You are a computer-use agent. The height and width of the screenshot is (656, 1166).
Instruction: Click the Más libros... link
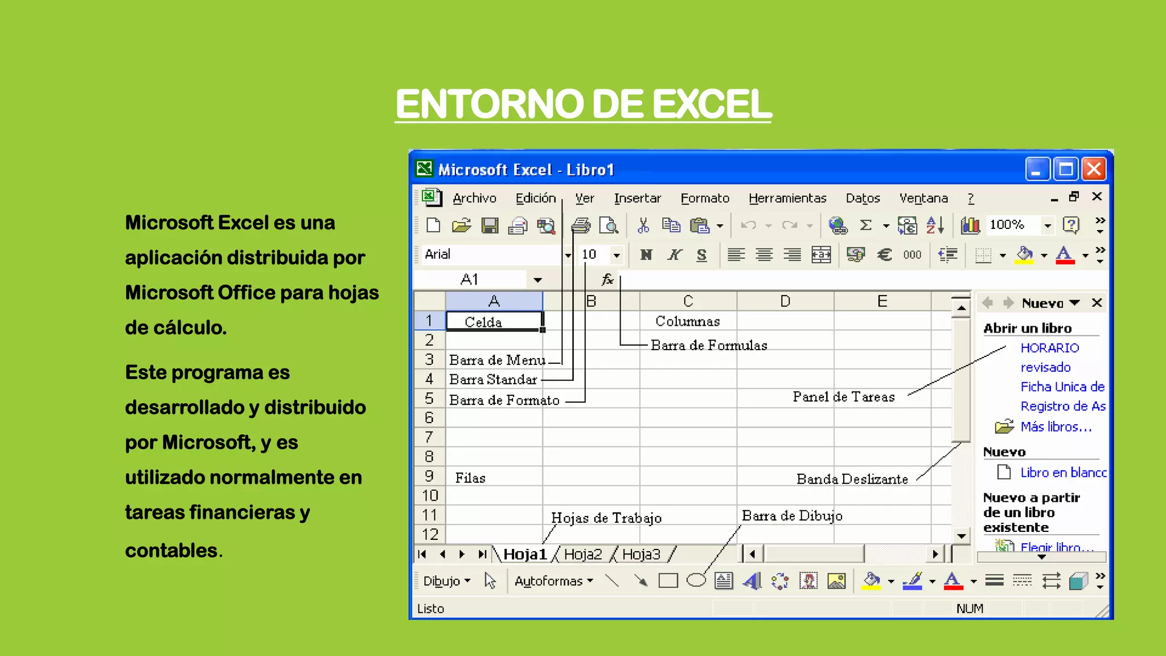tap(1056, 427)
